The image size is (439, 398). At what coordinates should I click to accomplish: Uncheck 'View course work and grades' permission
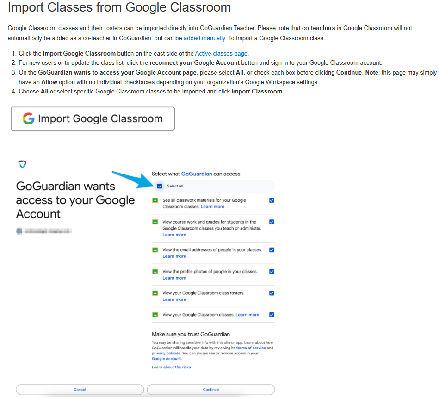[272, 222]
